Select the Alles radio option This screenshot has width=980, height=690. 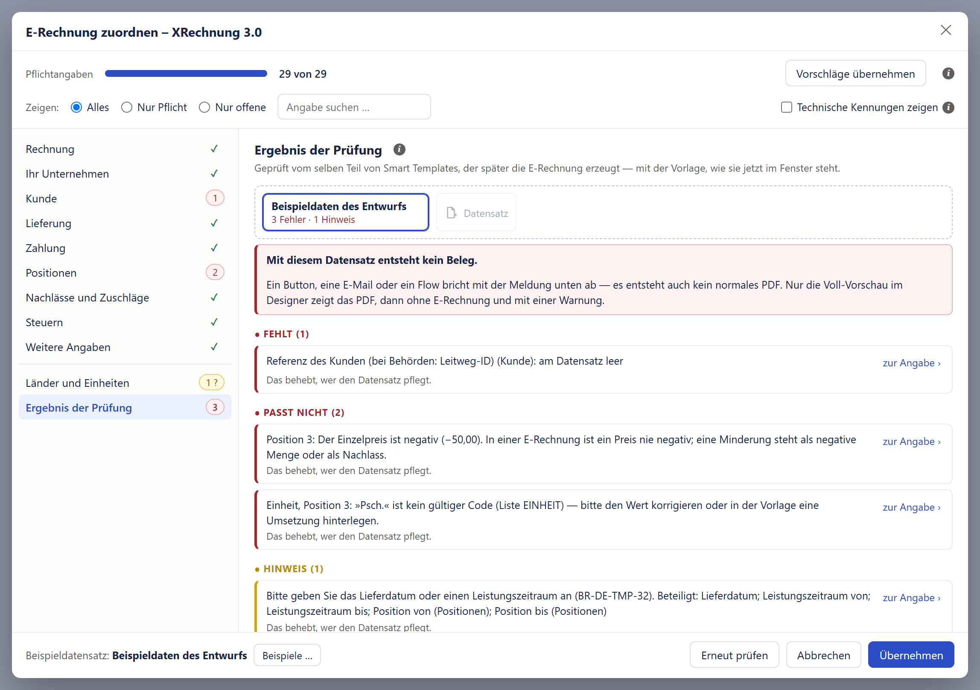[76, 107]
